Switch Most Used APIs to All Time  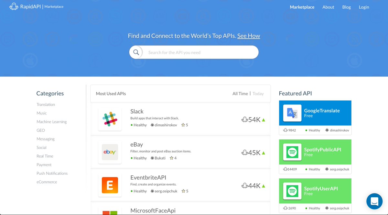pyautogui.click(x=240, y=93)
